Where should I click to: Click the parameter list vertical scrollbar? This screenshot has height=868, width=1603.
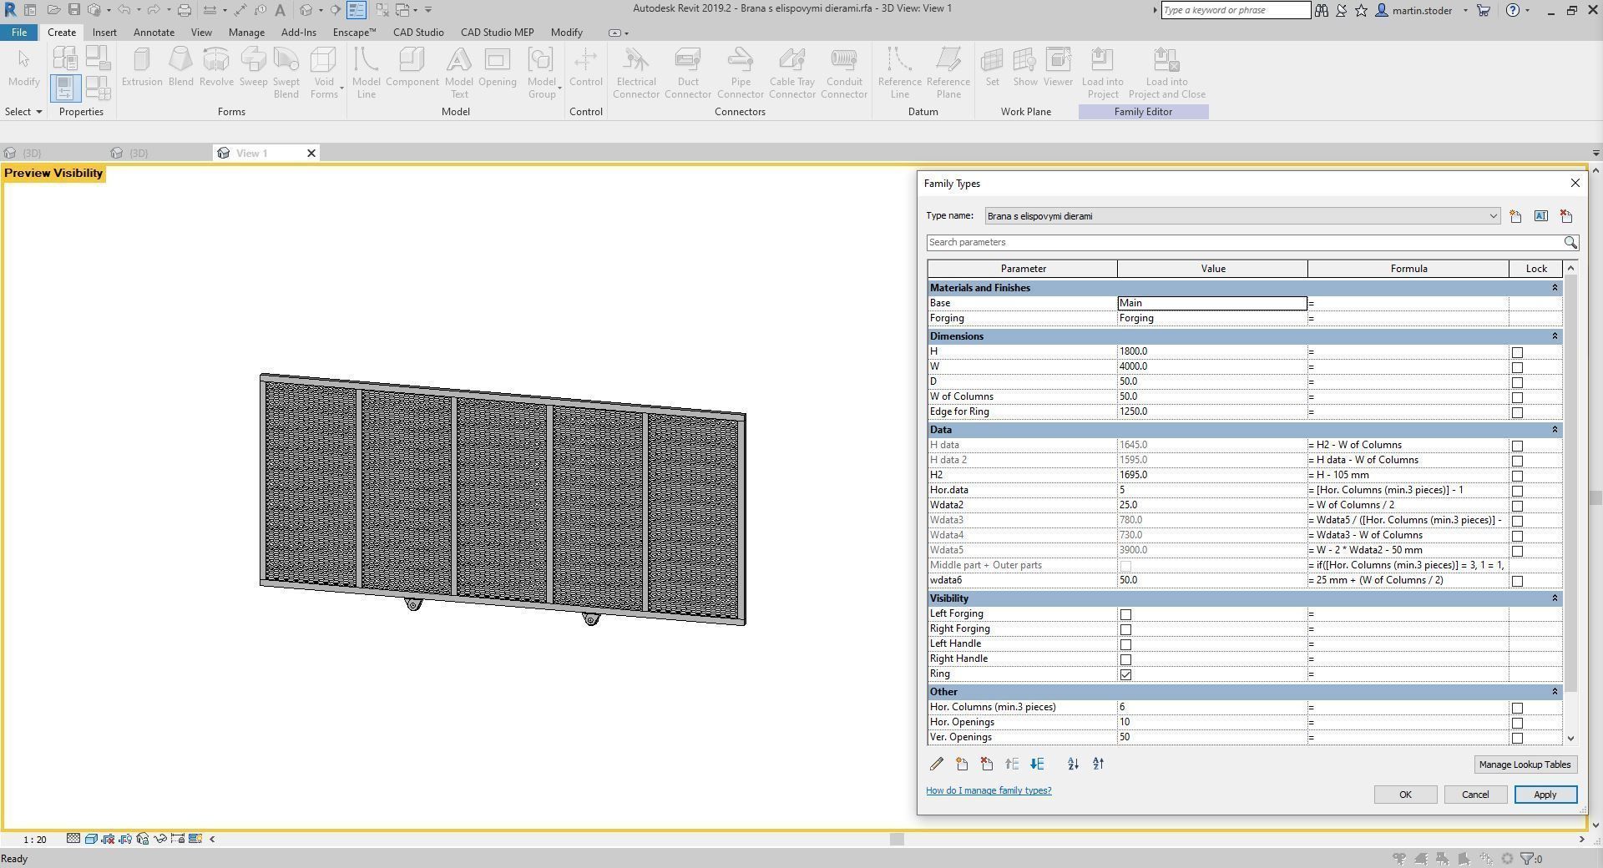1571,484
